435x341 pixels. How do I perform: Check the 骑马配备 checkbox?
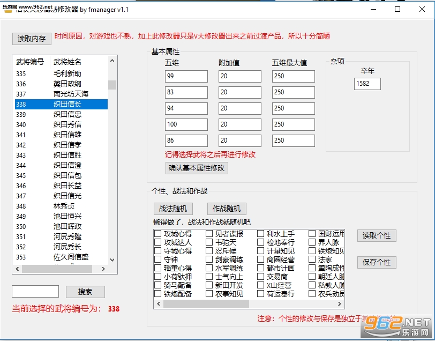click(x=158, y=285)
